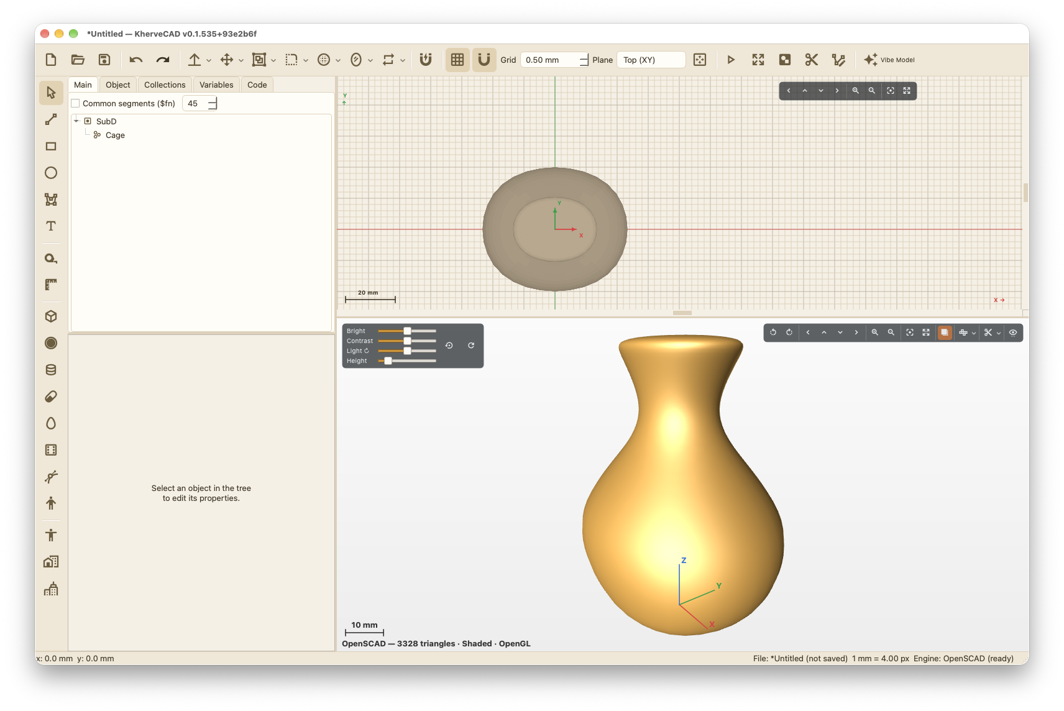1064x711 pixels.
Task: Select the arrow pointer tool in left sidebar
Action: 51,93
